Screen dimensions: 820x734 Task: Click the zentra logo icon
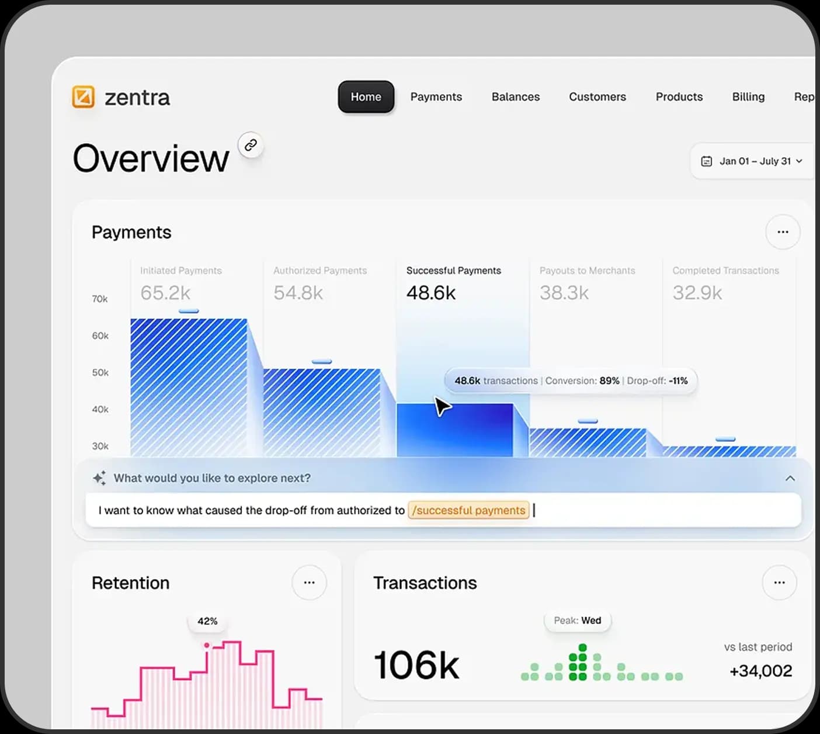pos(83,97)
